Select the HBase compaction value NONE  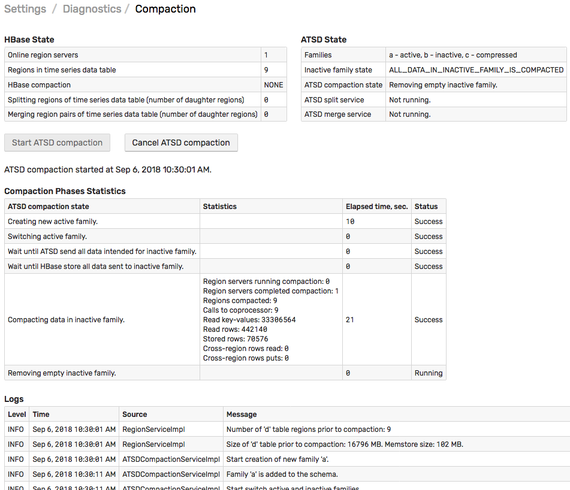273,84
